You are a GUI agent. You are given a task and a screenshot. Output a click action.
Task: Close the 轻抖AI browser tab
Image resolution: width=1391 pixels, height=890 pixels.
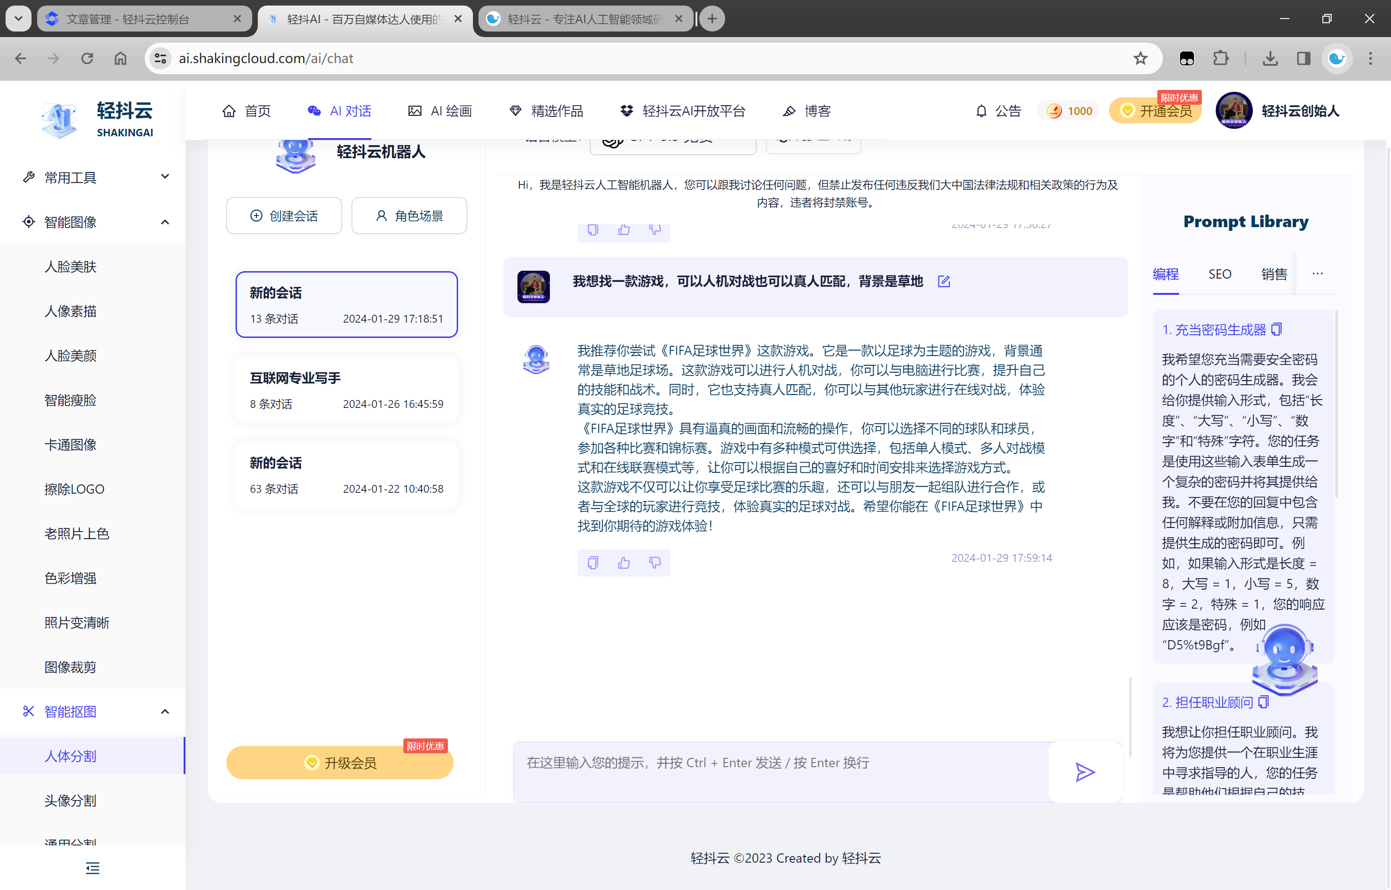(x=458, y=19)
